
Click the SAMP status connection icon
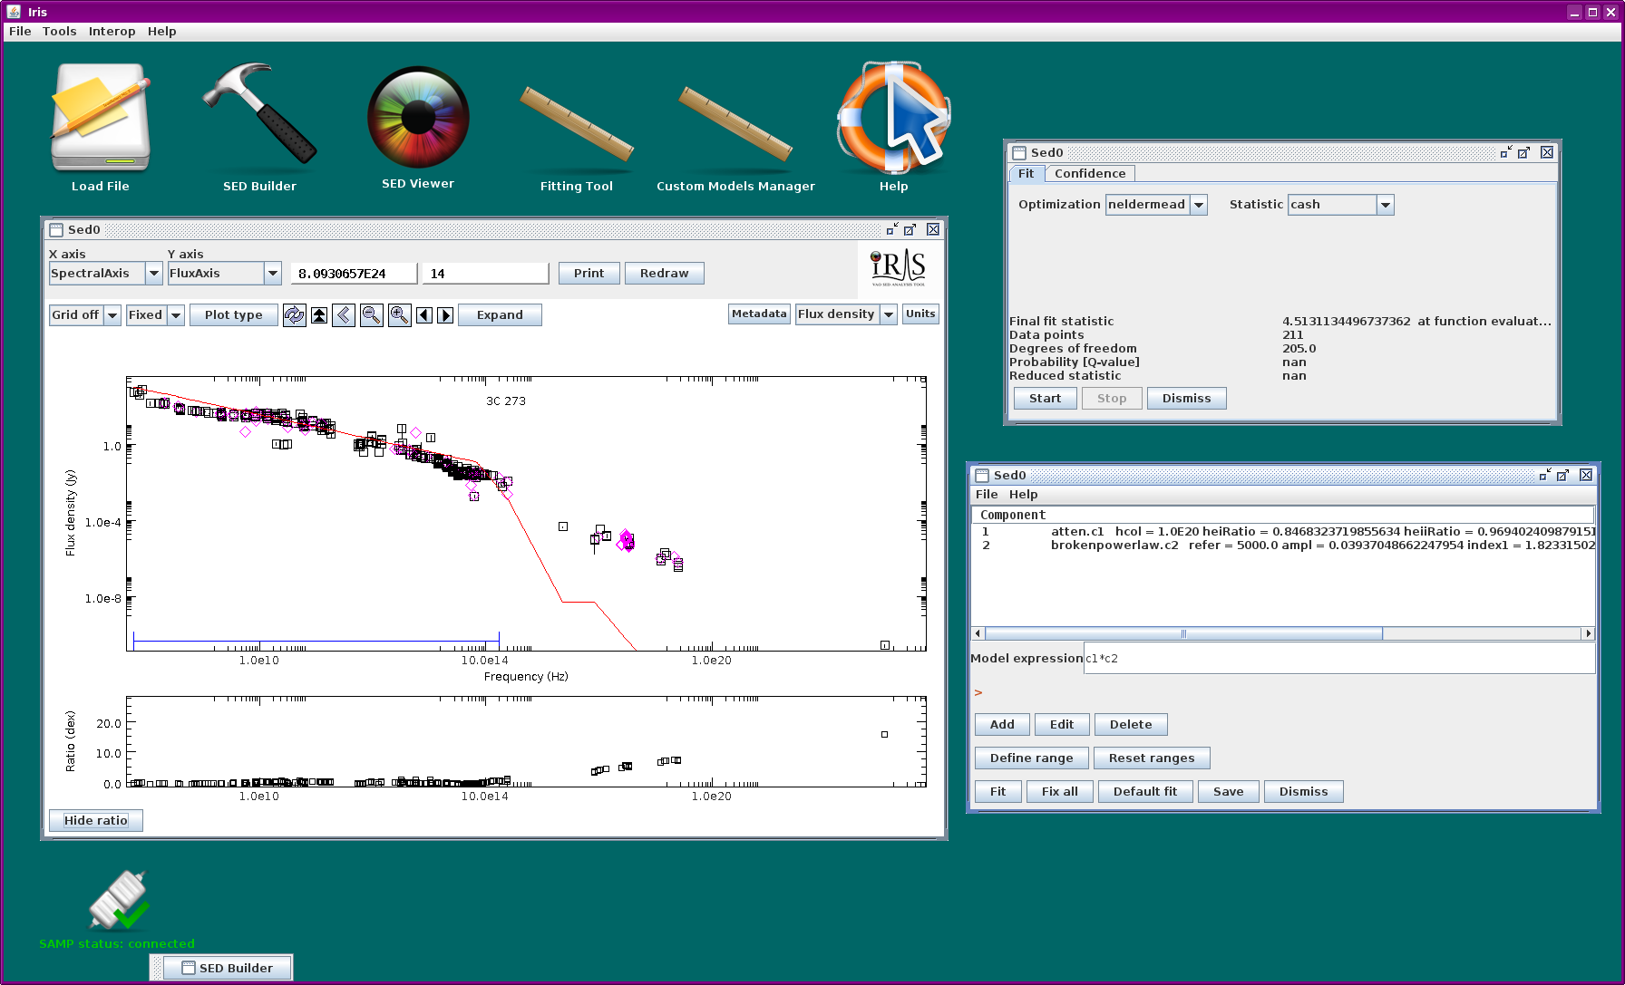(119, 901)
